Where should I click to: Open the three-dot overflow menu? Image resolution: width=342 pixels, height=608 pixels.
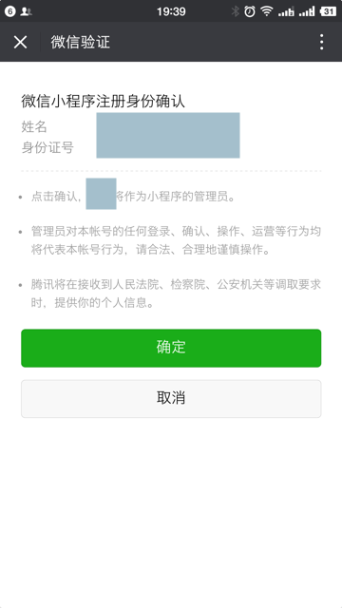(321, 42)
